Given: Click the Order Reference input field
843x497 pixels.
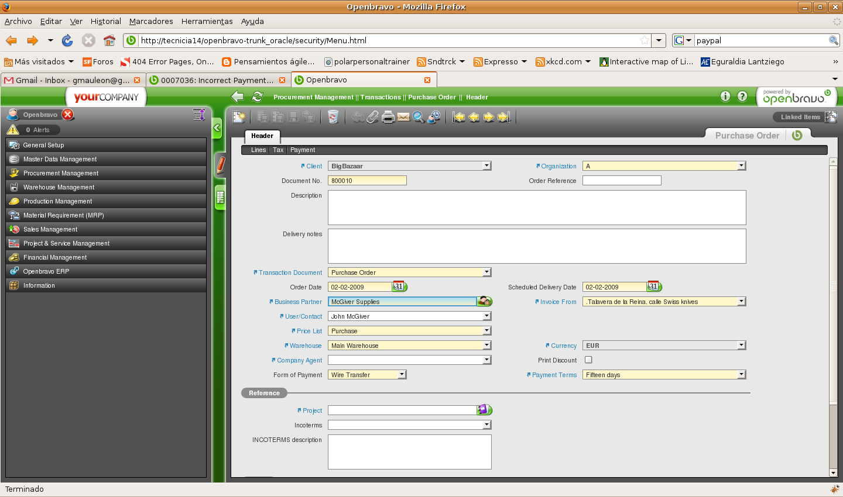Looking at the screenshot, I should (x=621, y=181).
